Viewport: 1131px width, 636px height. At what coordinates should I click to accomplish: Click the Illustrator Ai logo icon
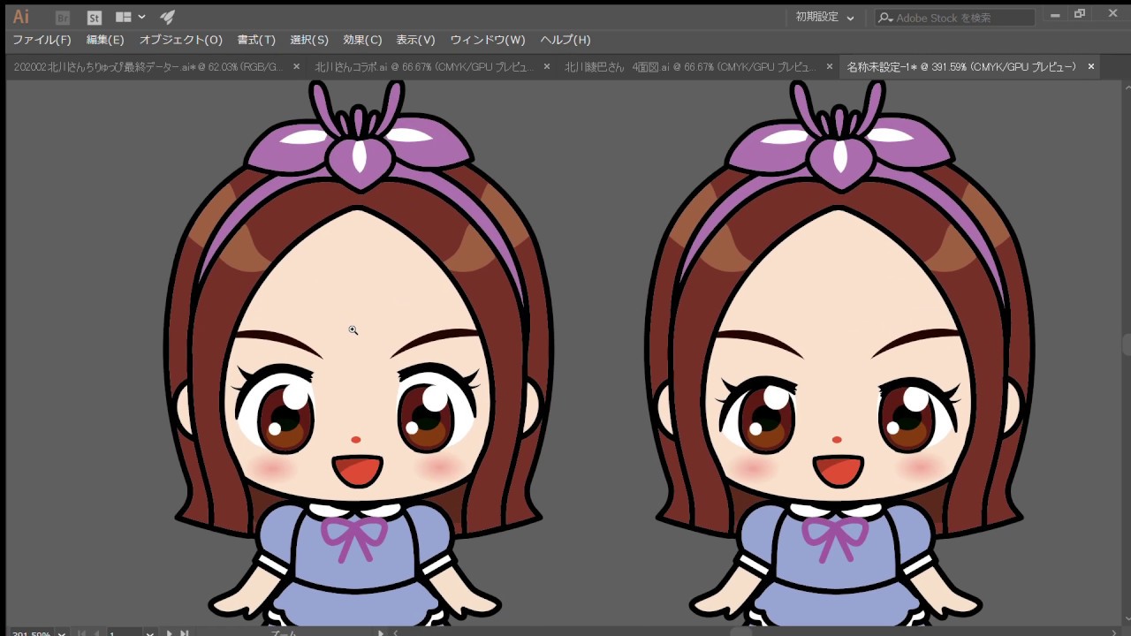click(x=20, y=17)
